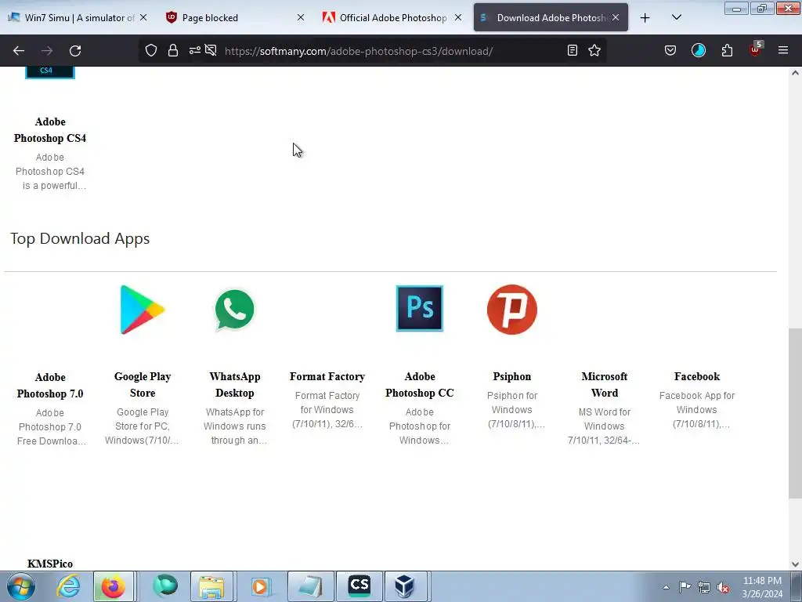This screenshot has height=602, width=802.
Task: Click the scrollbar down arrow
Action: [x=795, y=564]
